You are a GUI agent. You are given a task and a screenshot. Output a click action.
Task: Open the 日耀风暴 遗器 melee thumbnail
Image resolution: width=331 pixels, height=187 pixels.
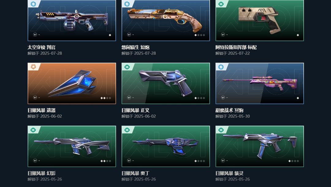coord(72,83)
